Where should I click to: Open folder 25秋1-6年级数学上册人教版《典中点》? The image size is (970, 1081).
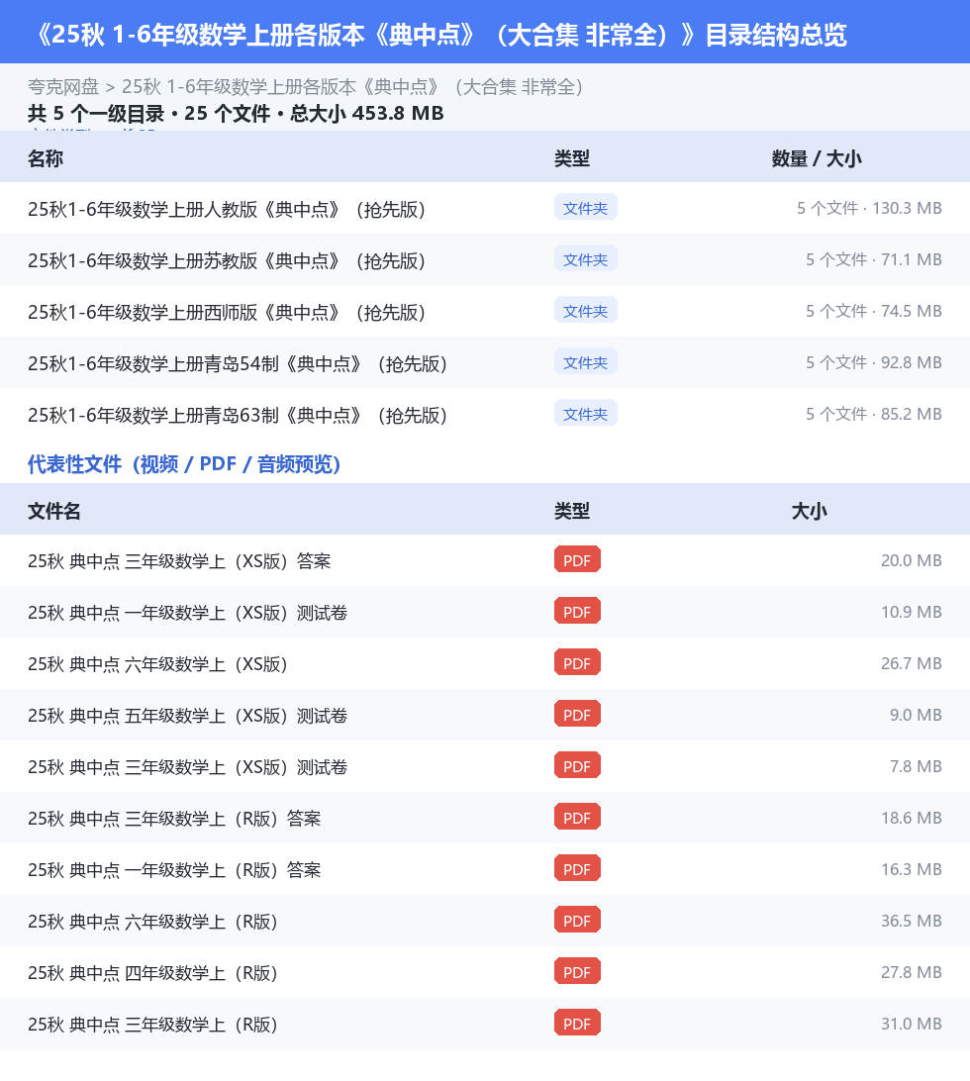[x=226, y=209]
